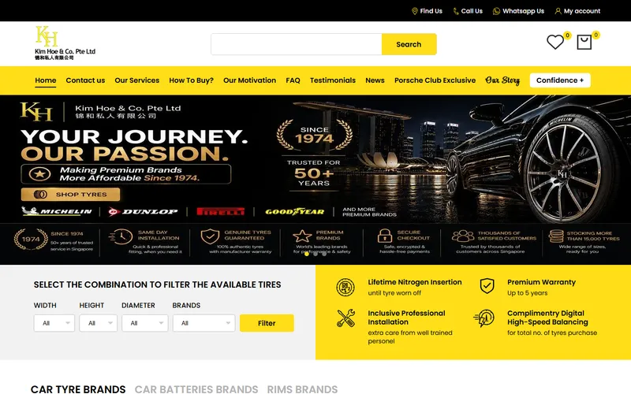Open the Width dropdown
The height and width of the screenshot is (394, 631).
click(54, 323)
